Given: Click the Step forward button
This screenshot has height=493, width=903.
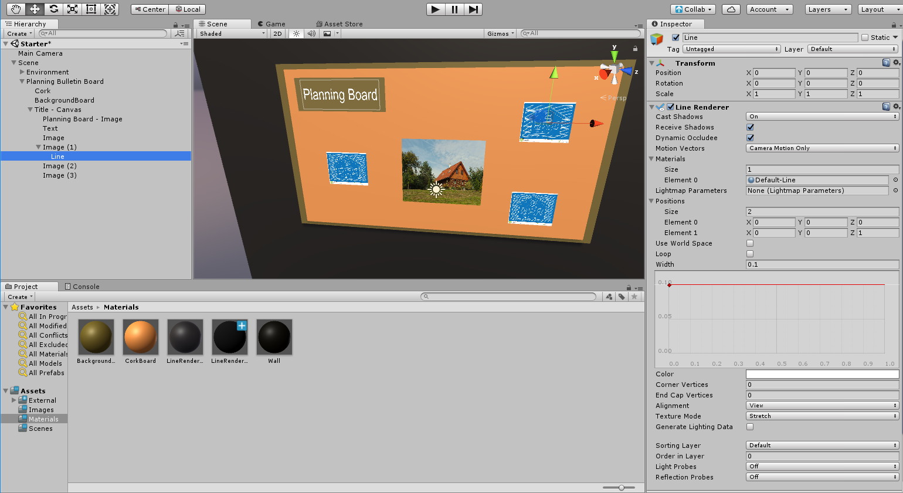Looking at the screenshot, I should (x=474, y=9).
